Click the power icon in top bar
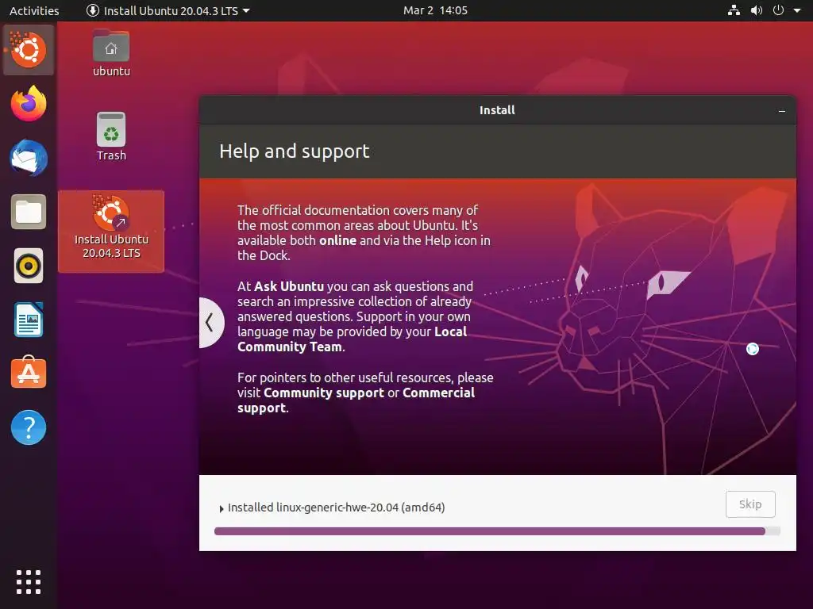The height and width of the screenshot is (609, 813). pos(778,10)
